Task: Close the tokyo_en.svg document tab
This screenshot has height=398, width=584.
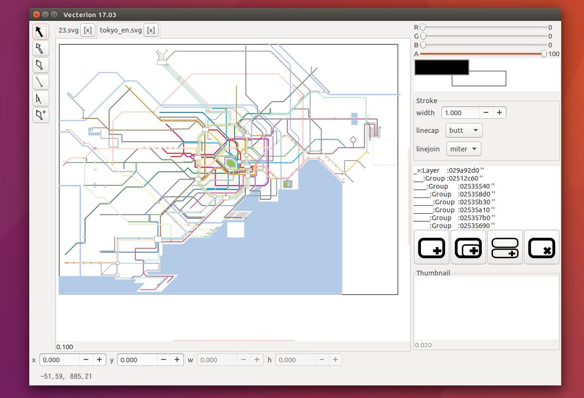Action: point(151,30)
